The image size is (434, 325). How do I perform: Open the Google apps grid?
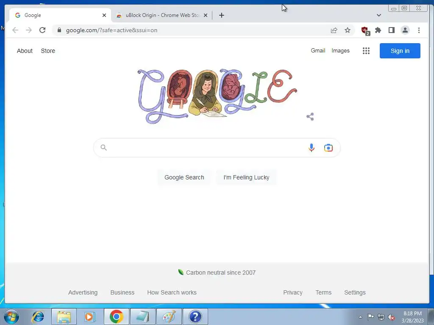tap(366, 51)
